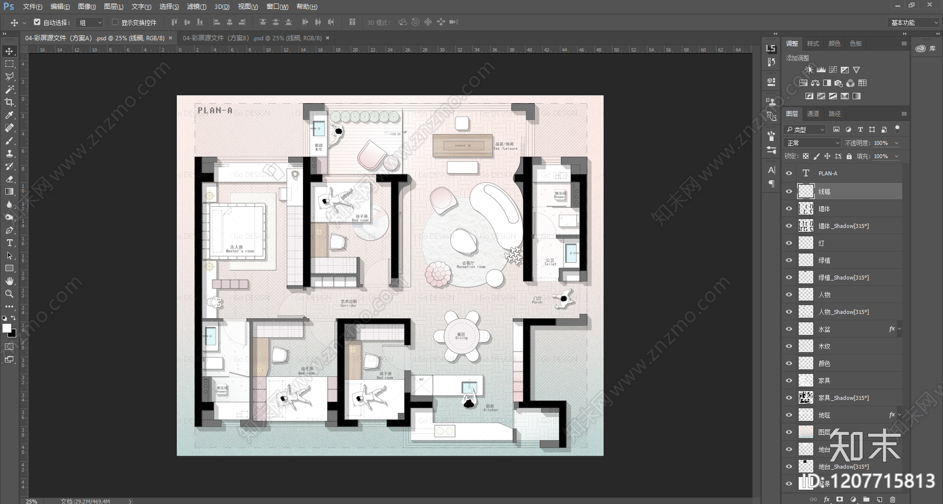Open the Creative Cloud Libraries panel

point(926,48)
